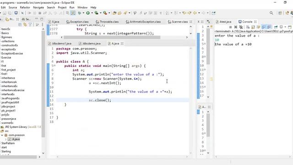Toggle Mark Occurrences highlighted toolbar button
The width and height of the screenshot is (293, 165).
click(x=73, y=13)
